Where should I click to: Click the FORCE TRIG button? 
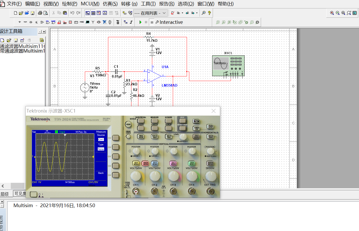coord(155,137)
